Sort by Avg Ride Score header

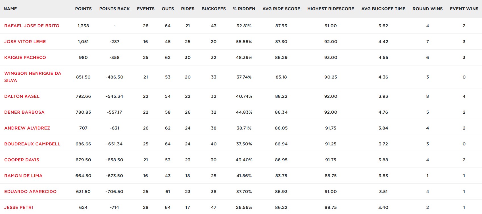click(x=281, y=9)
